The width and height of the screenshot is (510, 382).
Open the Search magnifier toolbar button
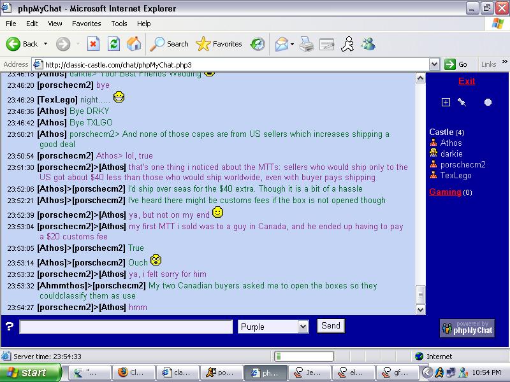169,44
